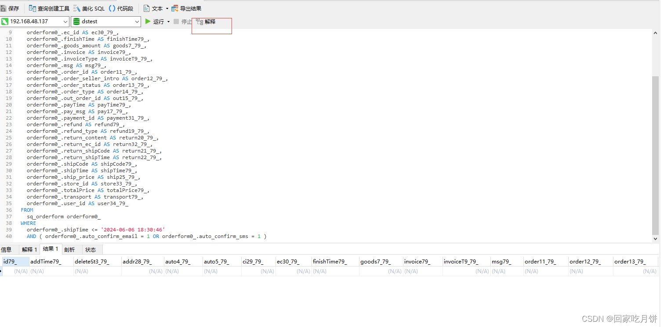Viewport: 664px width, 327px height.
Task: Click the ci29_79_ column header
Action: [x=258, y=261]
